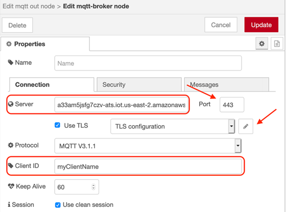Switch to the Security tab
Image resolution: width=286 pixels, height=212 pixels.
[x=139, y=84]
